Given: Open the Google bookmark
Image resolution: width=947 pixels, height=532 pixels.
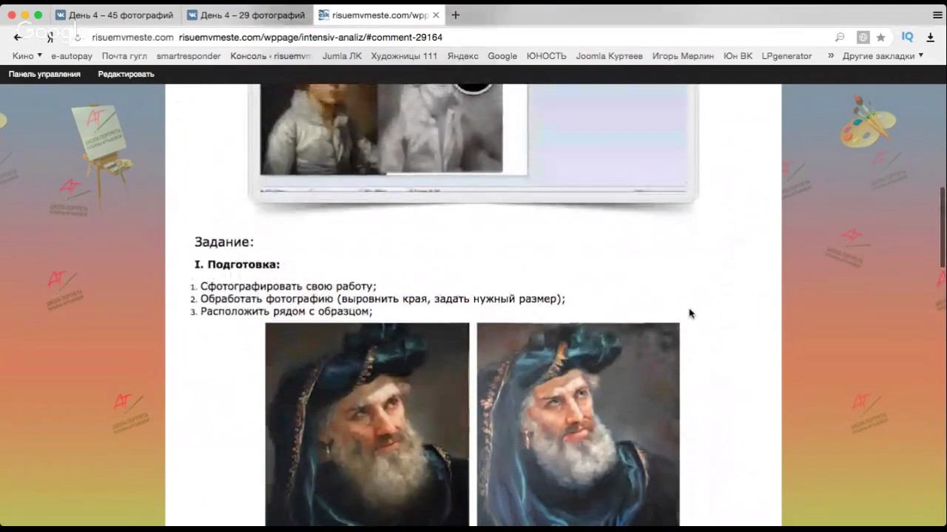Looking at the screenshot, I should coord(502,56).
